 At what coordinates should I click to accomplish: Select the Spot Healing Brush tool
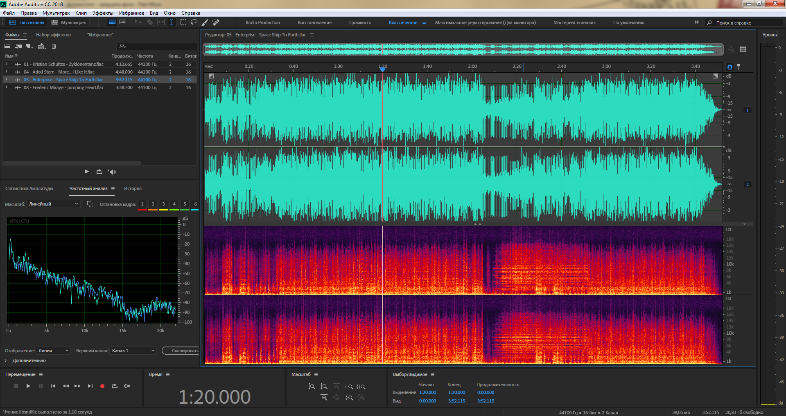pyautogui.click(x=216, y=22)
